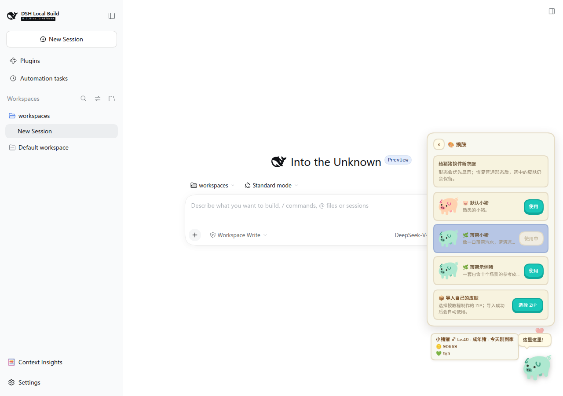Image resolution: width=563 pixels, height=396 pixels.
Task: Add a new workspace folder icon
Action: tap(112, 99)
